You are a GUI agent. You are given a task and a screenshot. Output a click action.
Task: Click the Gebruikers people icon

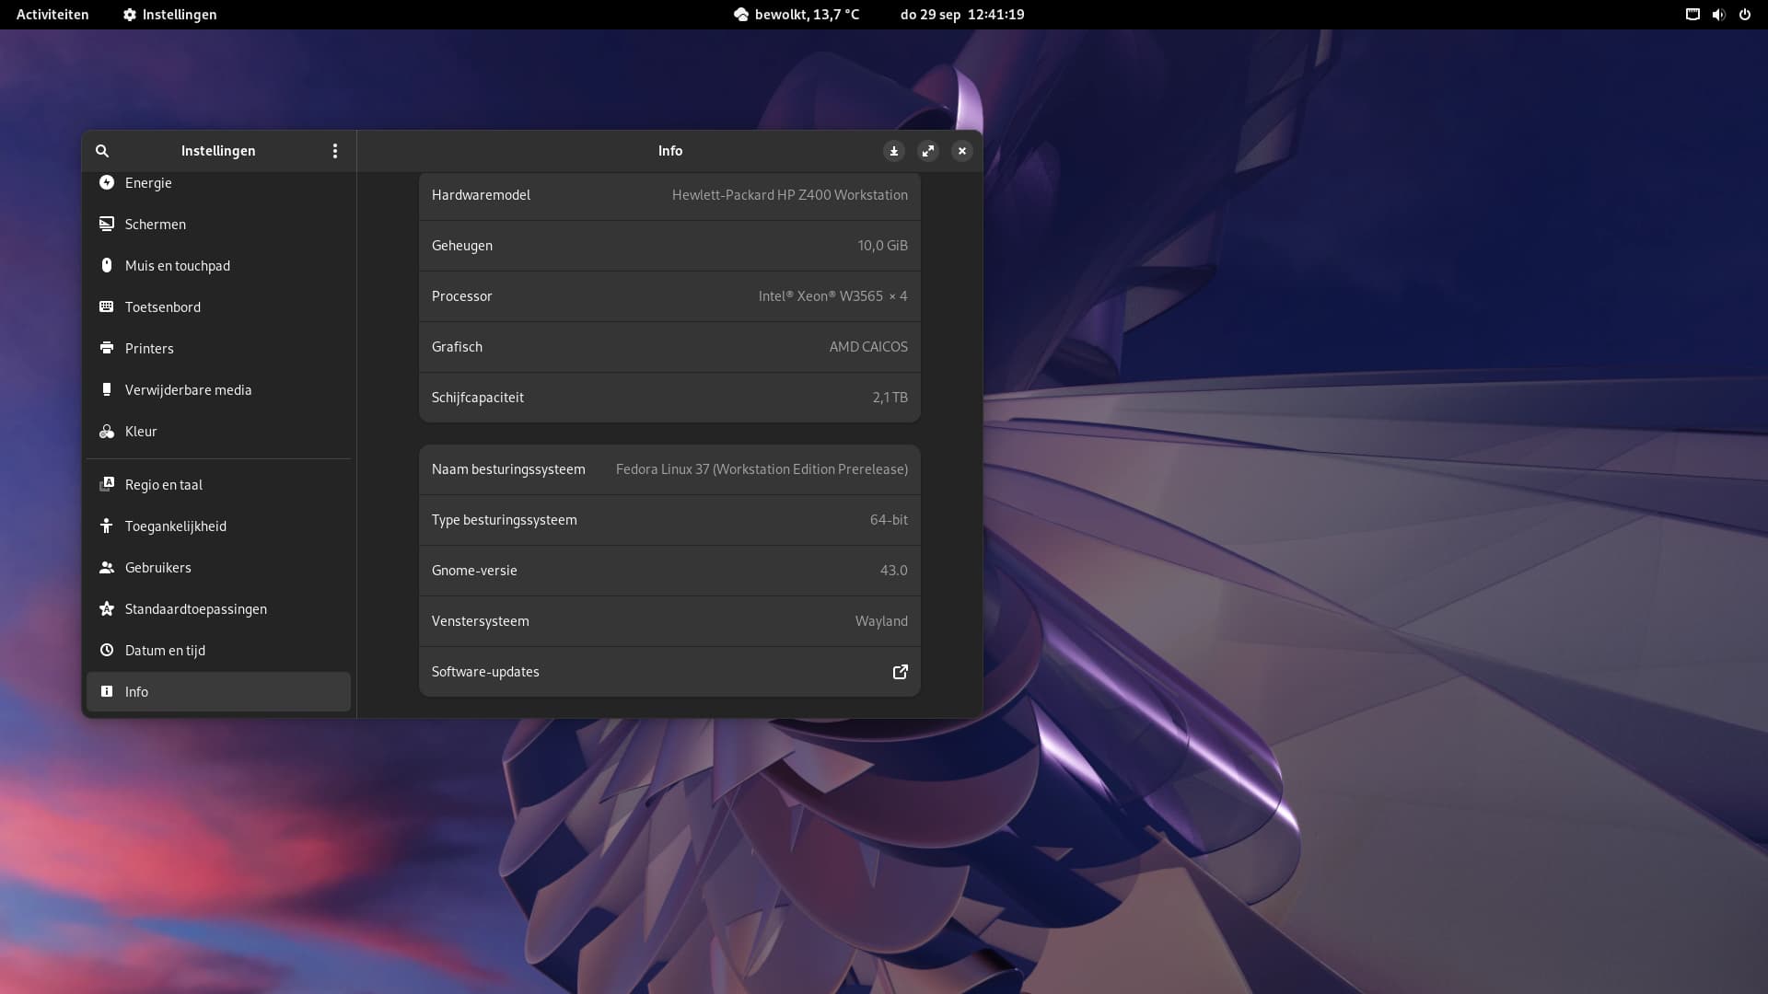point(107,567)
